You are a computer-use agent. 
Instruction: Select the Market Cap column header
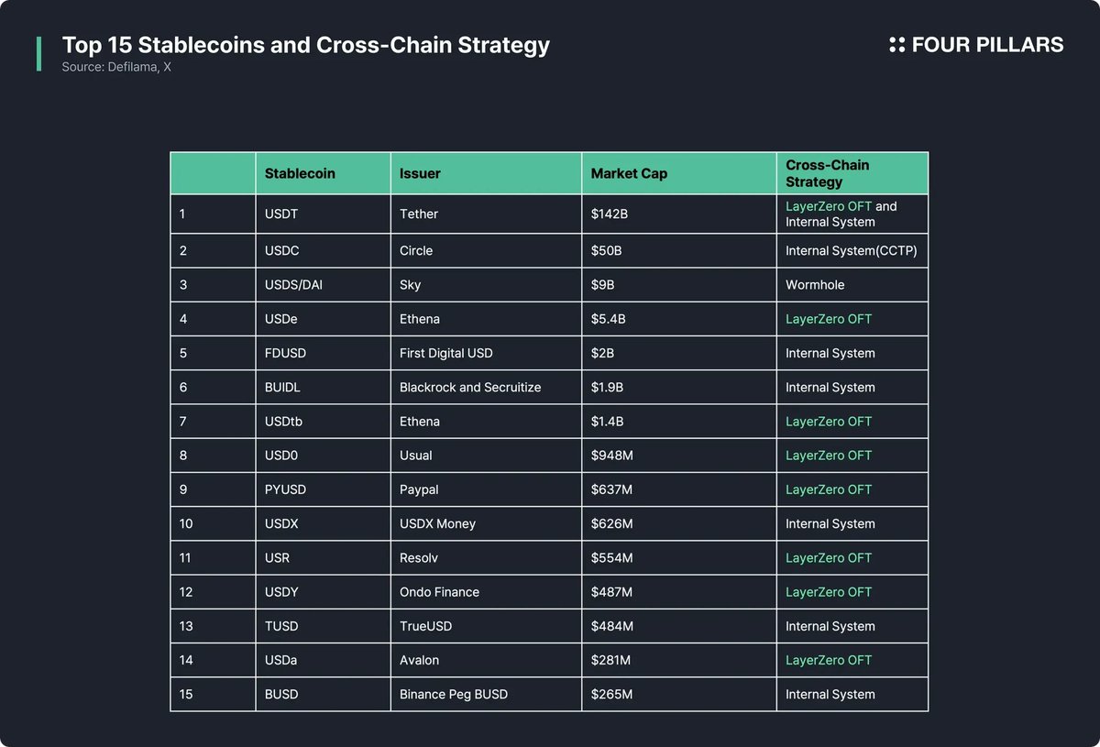(x=629, y=173)
